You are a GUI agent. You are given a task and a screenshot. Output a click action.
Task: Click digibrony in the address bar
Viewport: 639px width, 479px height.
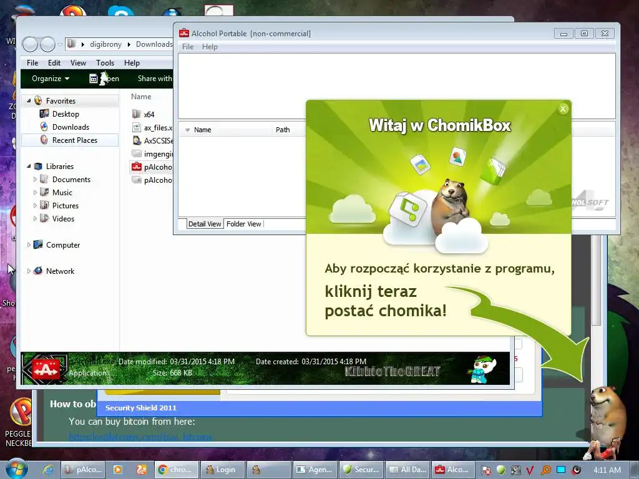[105, 44]
